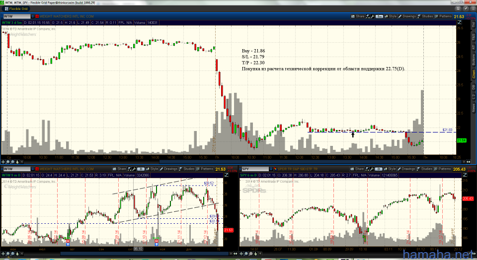Change the D timeframe in bottom-left chart

[141, 169]
